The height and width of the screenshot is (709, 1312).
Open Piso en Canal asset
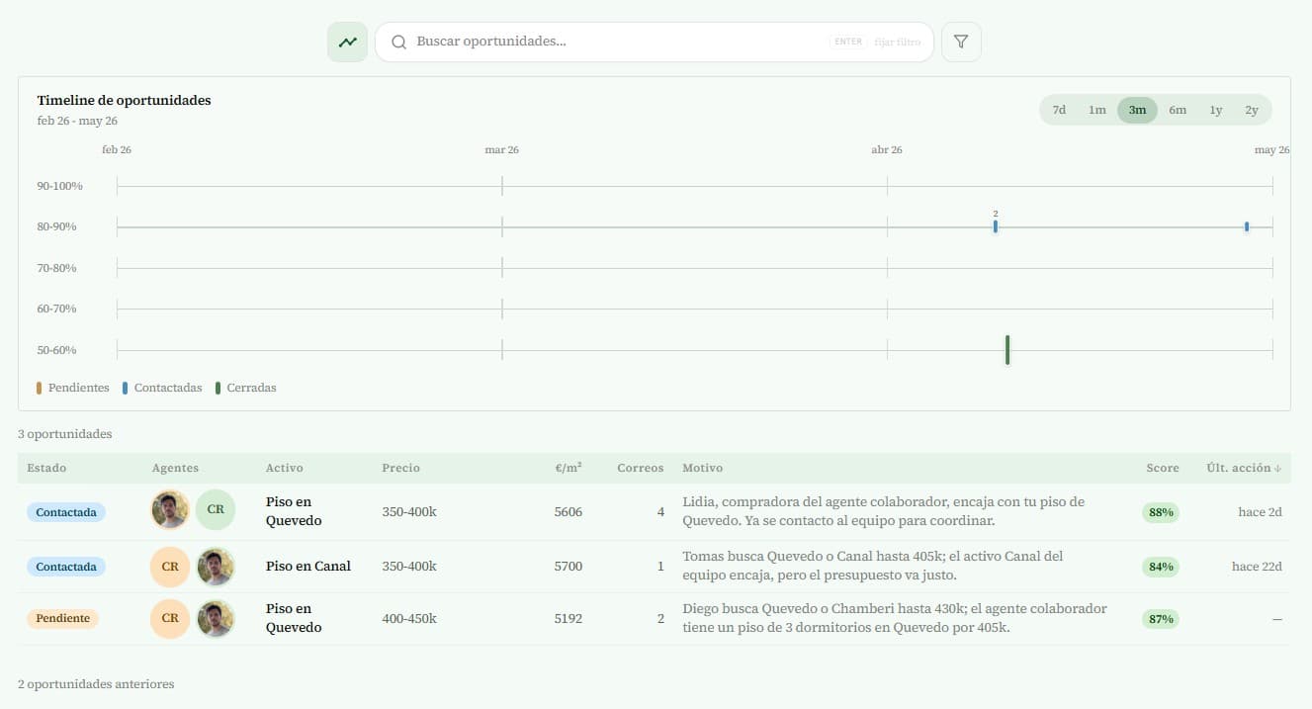click(308, 567)
